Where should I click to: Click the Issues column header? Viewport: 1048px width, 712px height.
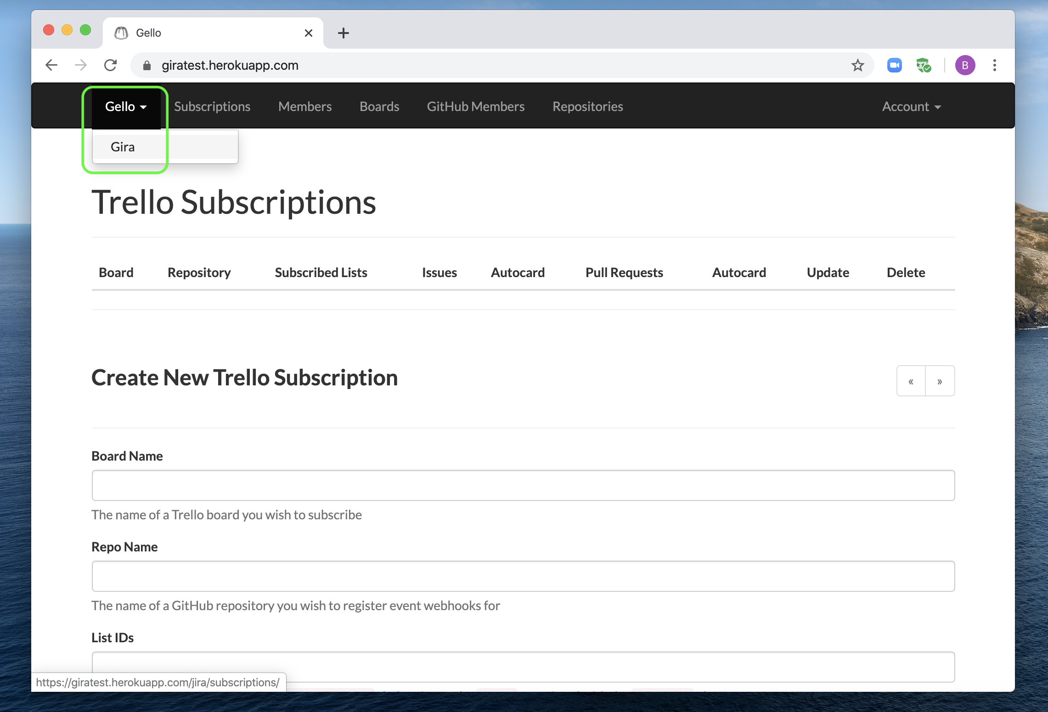439,273
